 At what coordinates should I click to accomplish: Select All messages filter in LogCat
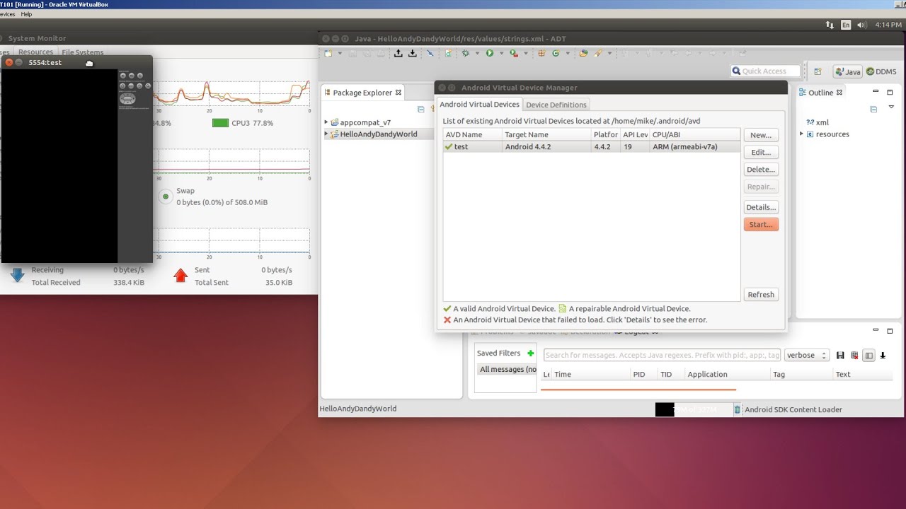click(508, 369)
